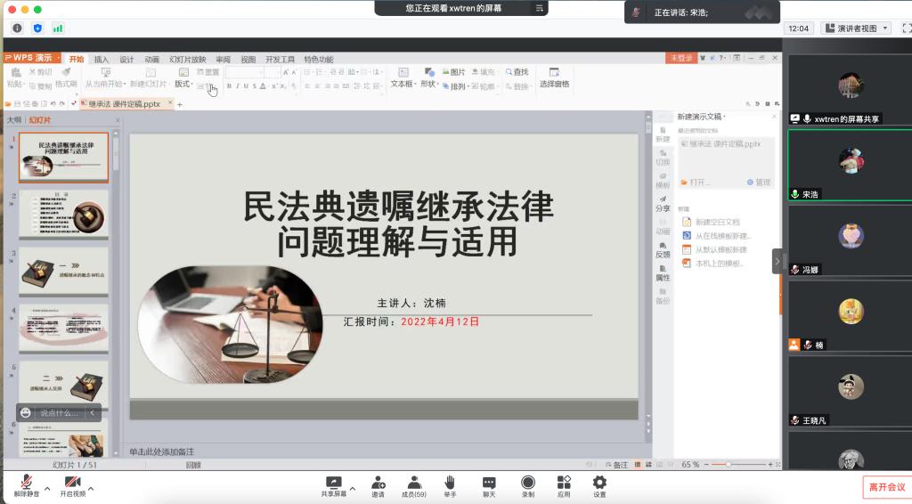The height and width of the screenshot is (504, 912).
Task: Open the 聊天 chat icon
Action: pyautogui.click(x=489, y=484)
